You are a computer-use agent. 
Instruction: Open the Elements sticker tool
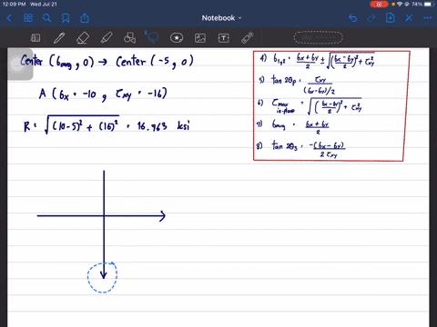pos(177,38)
